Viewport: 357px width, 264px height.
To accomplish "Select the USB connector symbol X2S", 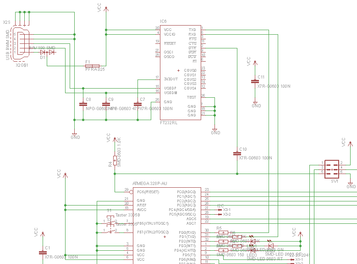I will click(x=21, y=43).
